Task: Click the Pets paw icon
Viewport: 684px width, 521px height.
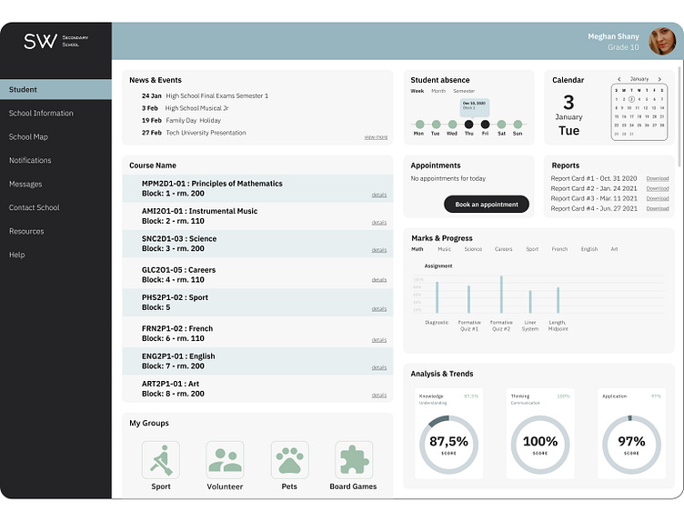Action: [289, 460]
